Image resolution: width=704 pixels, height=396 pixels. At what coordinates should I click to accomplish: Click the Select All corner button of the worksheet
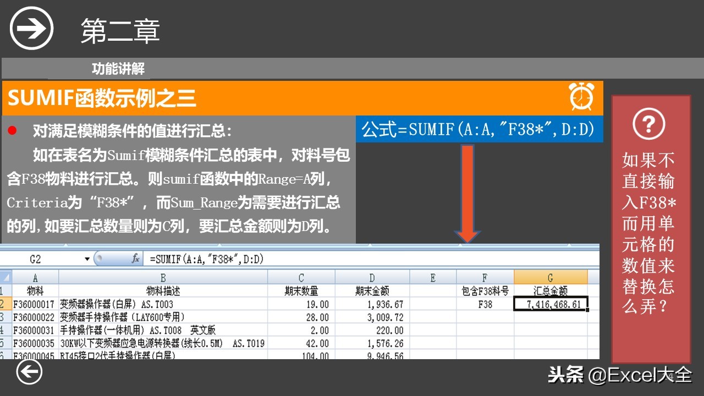point(5,277)
